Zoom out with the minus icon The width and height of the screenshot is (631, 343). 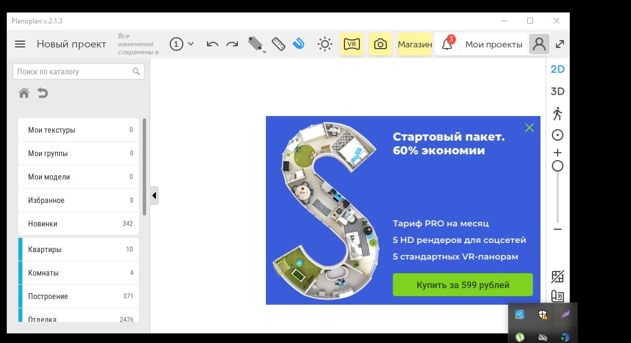point(558,229)
